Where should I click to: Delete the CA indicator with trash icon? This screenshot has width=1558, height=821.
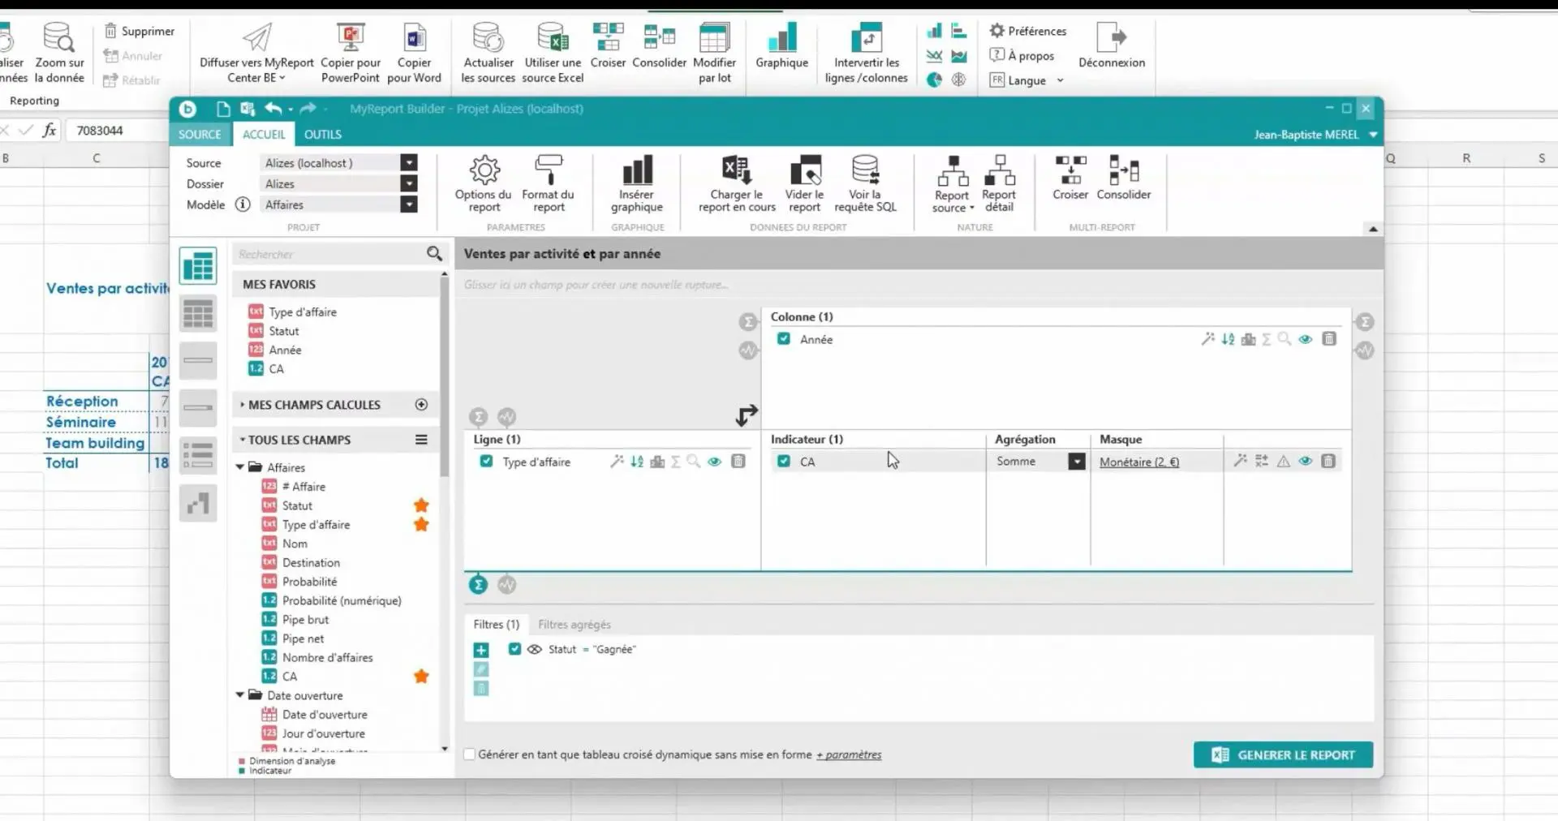(x=1328, y=461)
